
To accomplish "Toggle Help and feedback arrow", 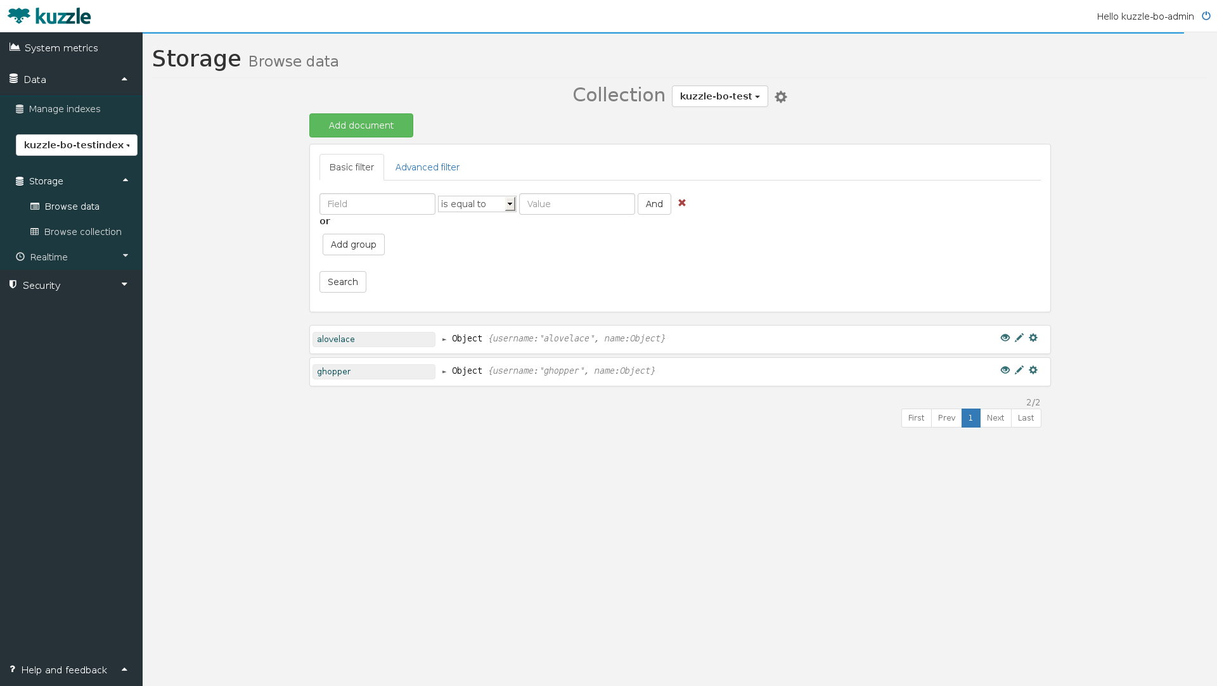I will [x=124, y=670].
